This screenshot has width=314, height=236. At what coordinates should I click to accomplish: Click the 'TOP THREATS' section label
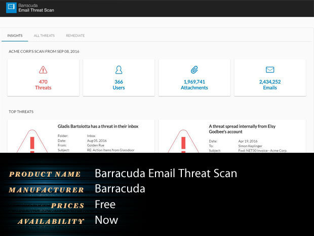21,112
